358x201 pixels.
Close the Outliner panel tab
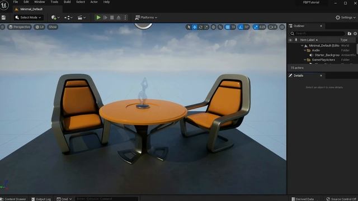pyautogui.click(x=321, y=26)
